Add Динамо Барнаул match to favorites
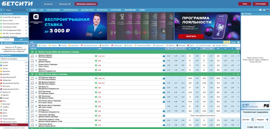The image size is (270, 129). 36,56
